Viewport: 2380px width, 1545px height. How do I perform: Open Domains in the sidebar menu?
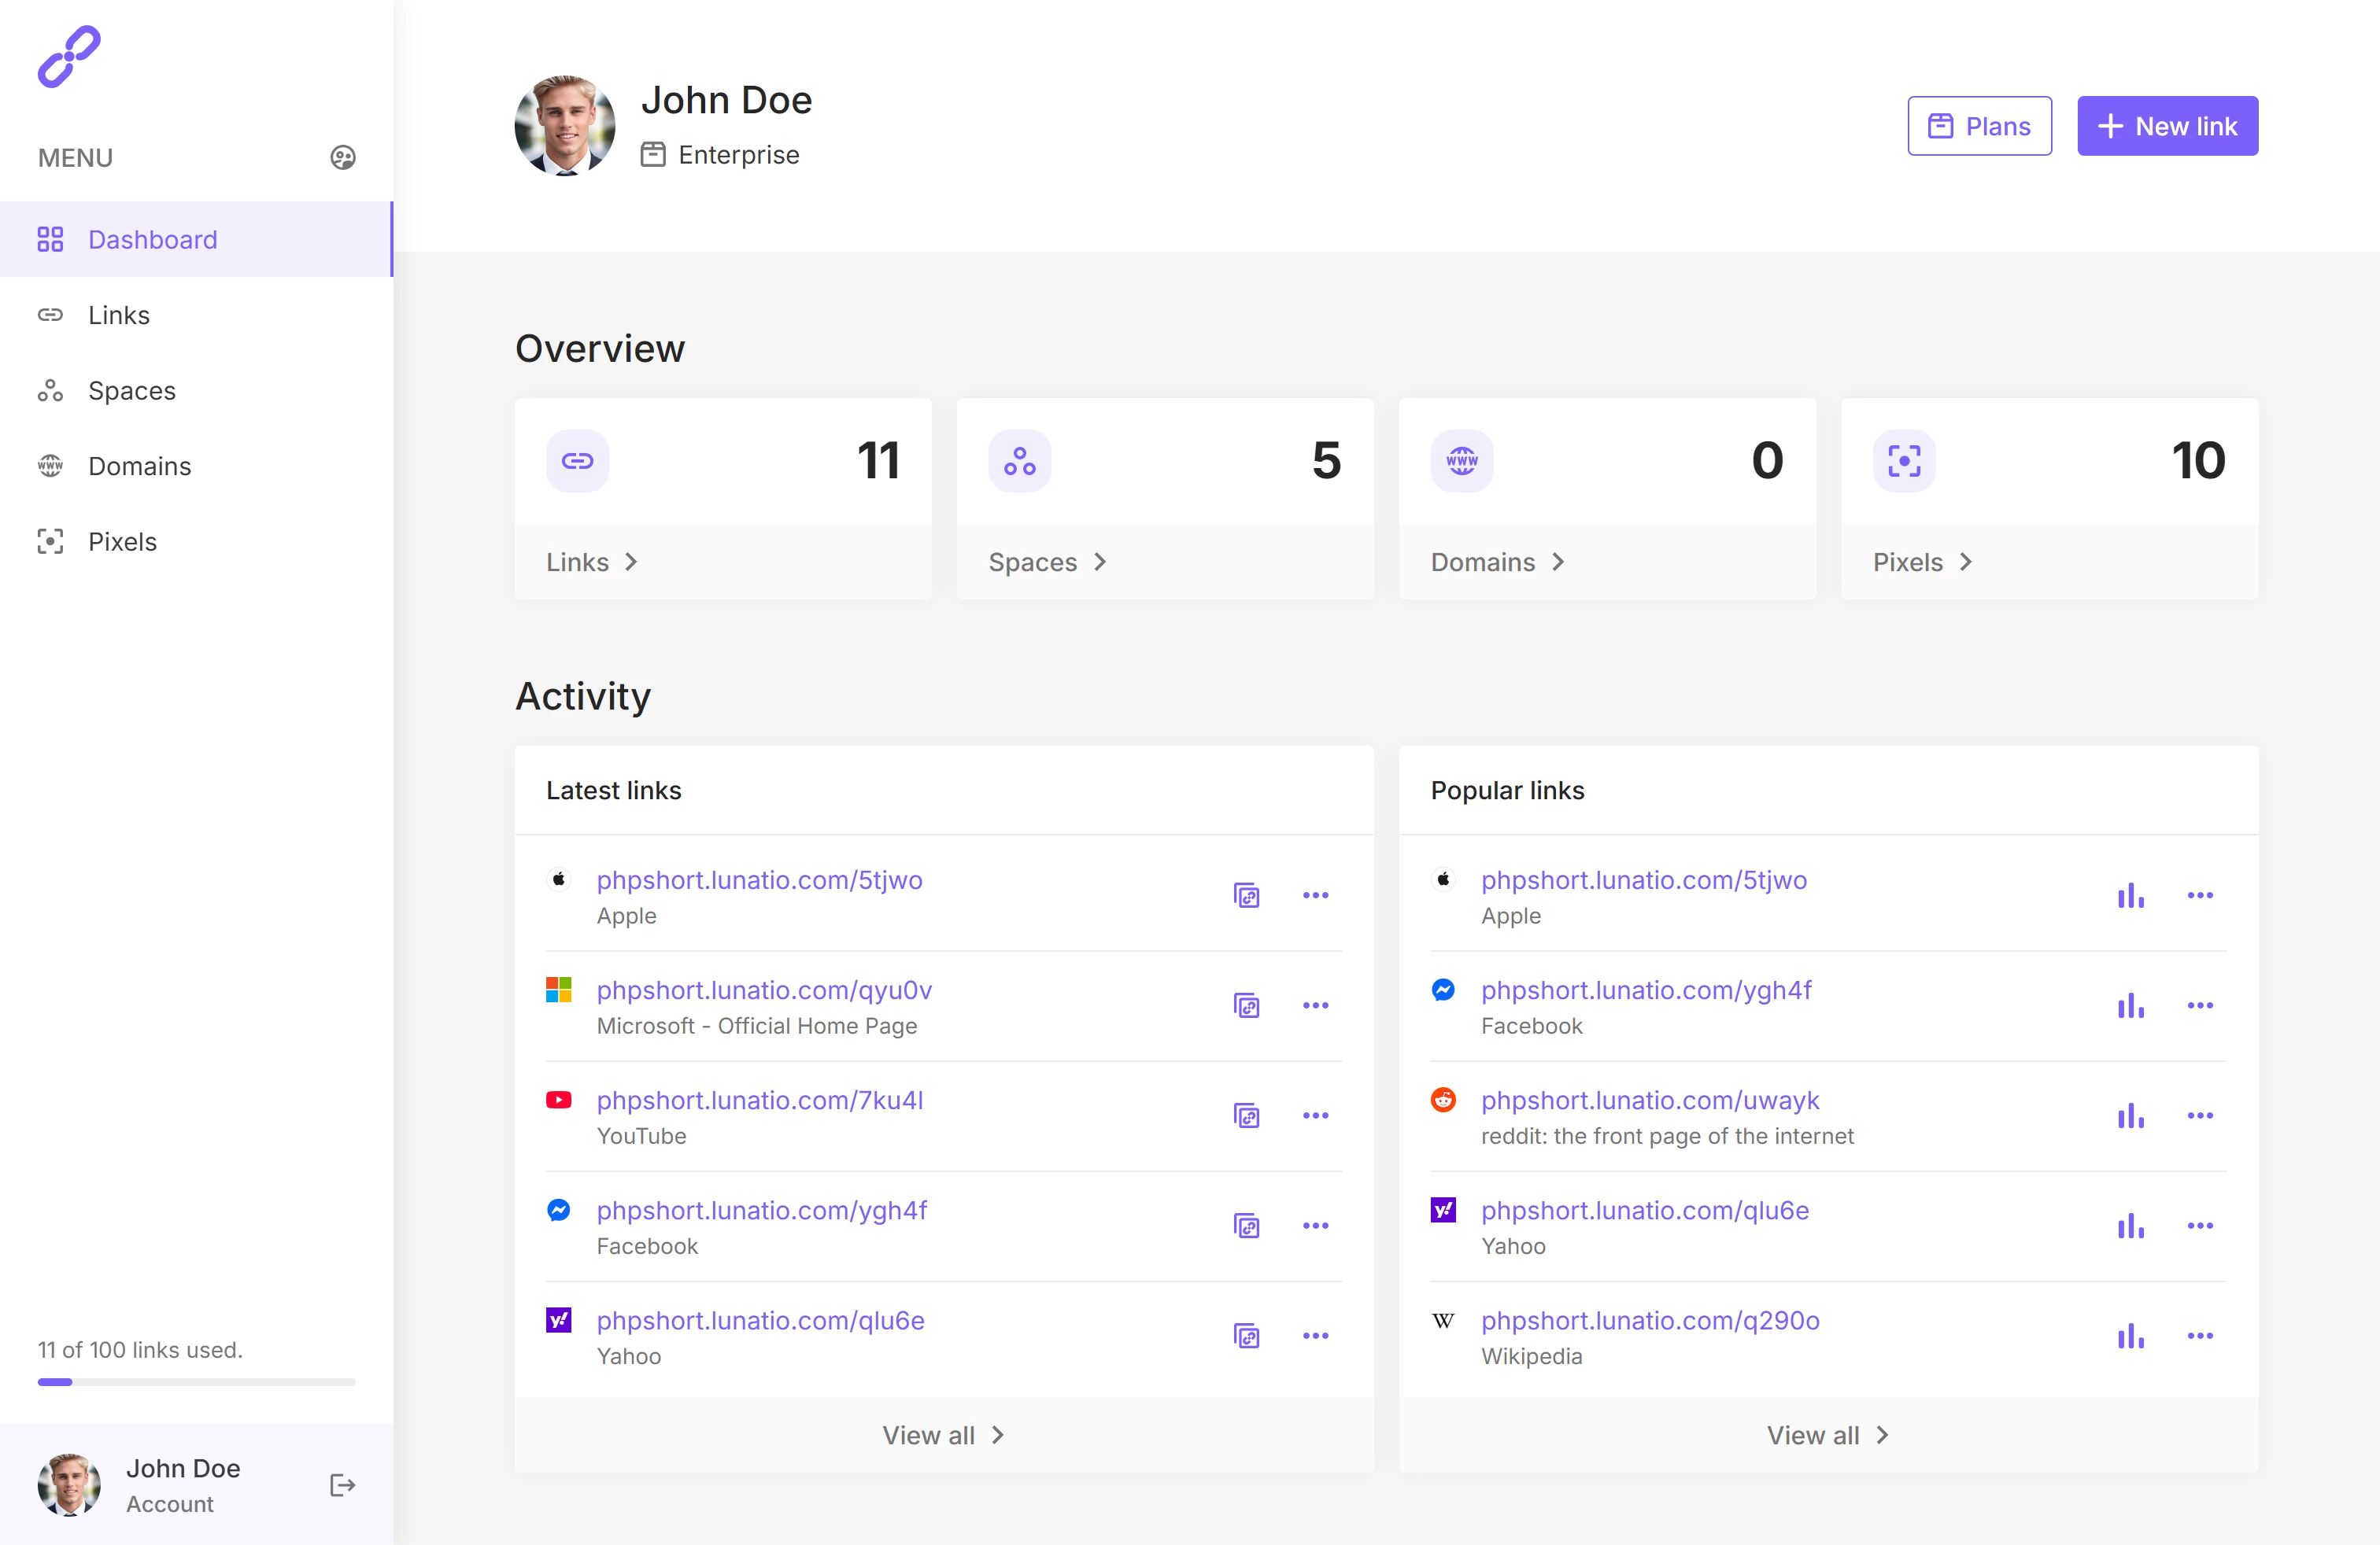click(x=139, y=466)
